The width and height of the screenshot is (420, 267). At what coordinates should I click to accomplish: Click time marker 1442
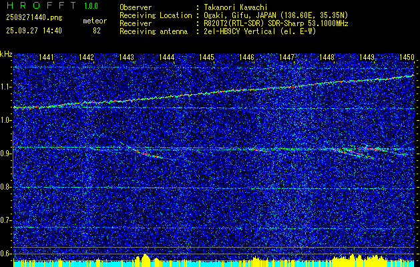click(87, 57)
